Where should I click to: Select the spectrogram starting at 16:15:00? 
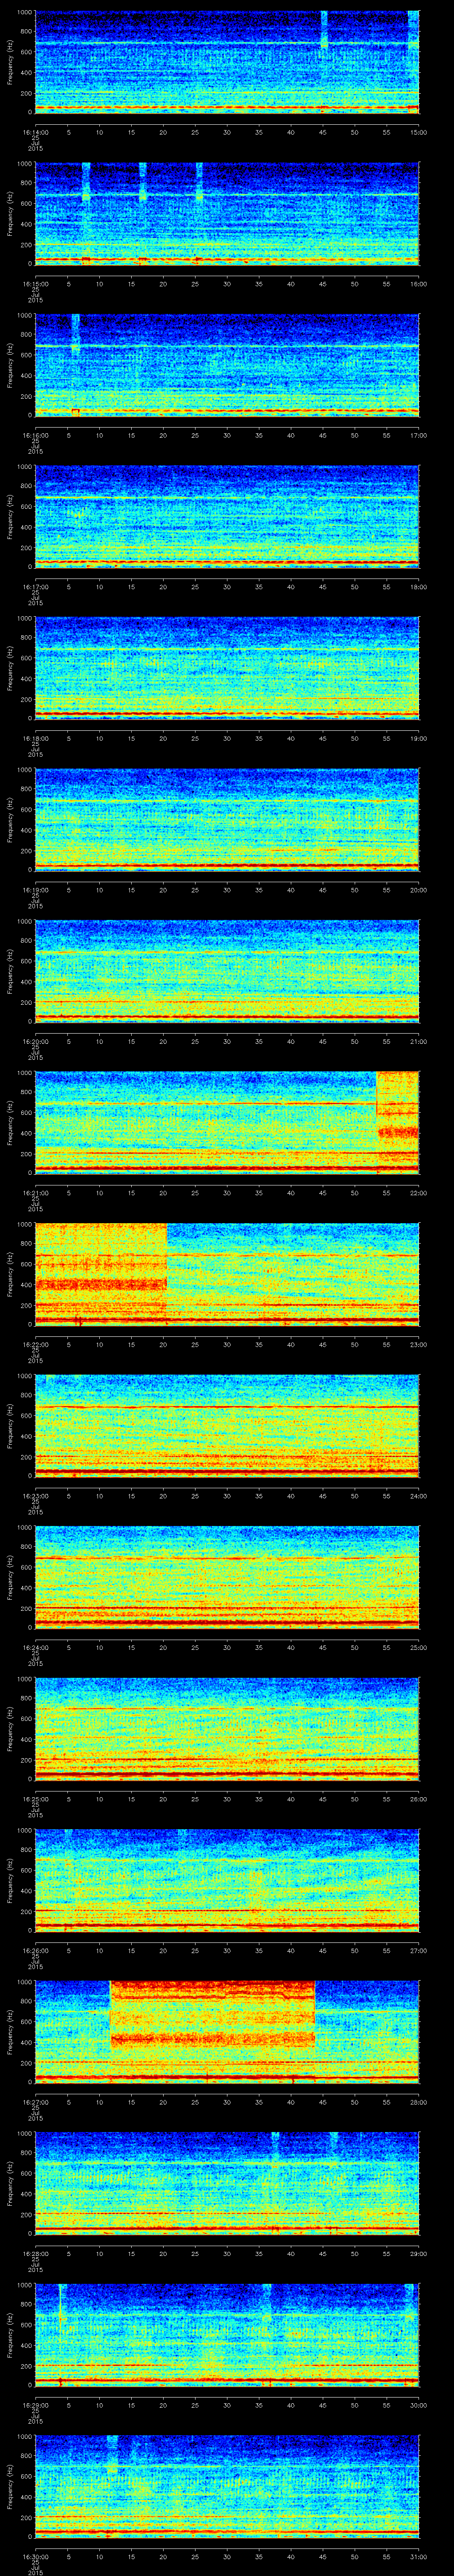tap(227, 213)
